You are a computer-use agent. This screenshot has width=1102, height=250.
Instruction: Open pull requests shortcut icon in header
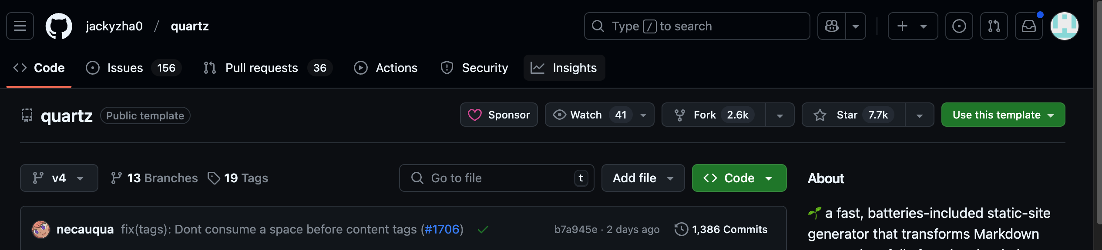994,26
